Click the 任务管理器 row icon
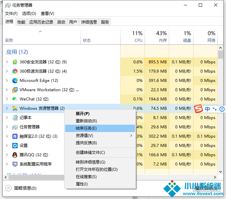 pos(15,127)
